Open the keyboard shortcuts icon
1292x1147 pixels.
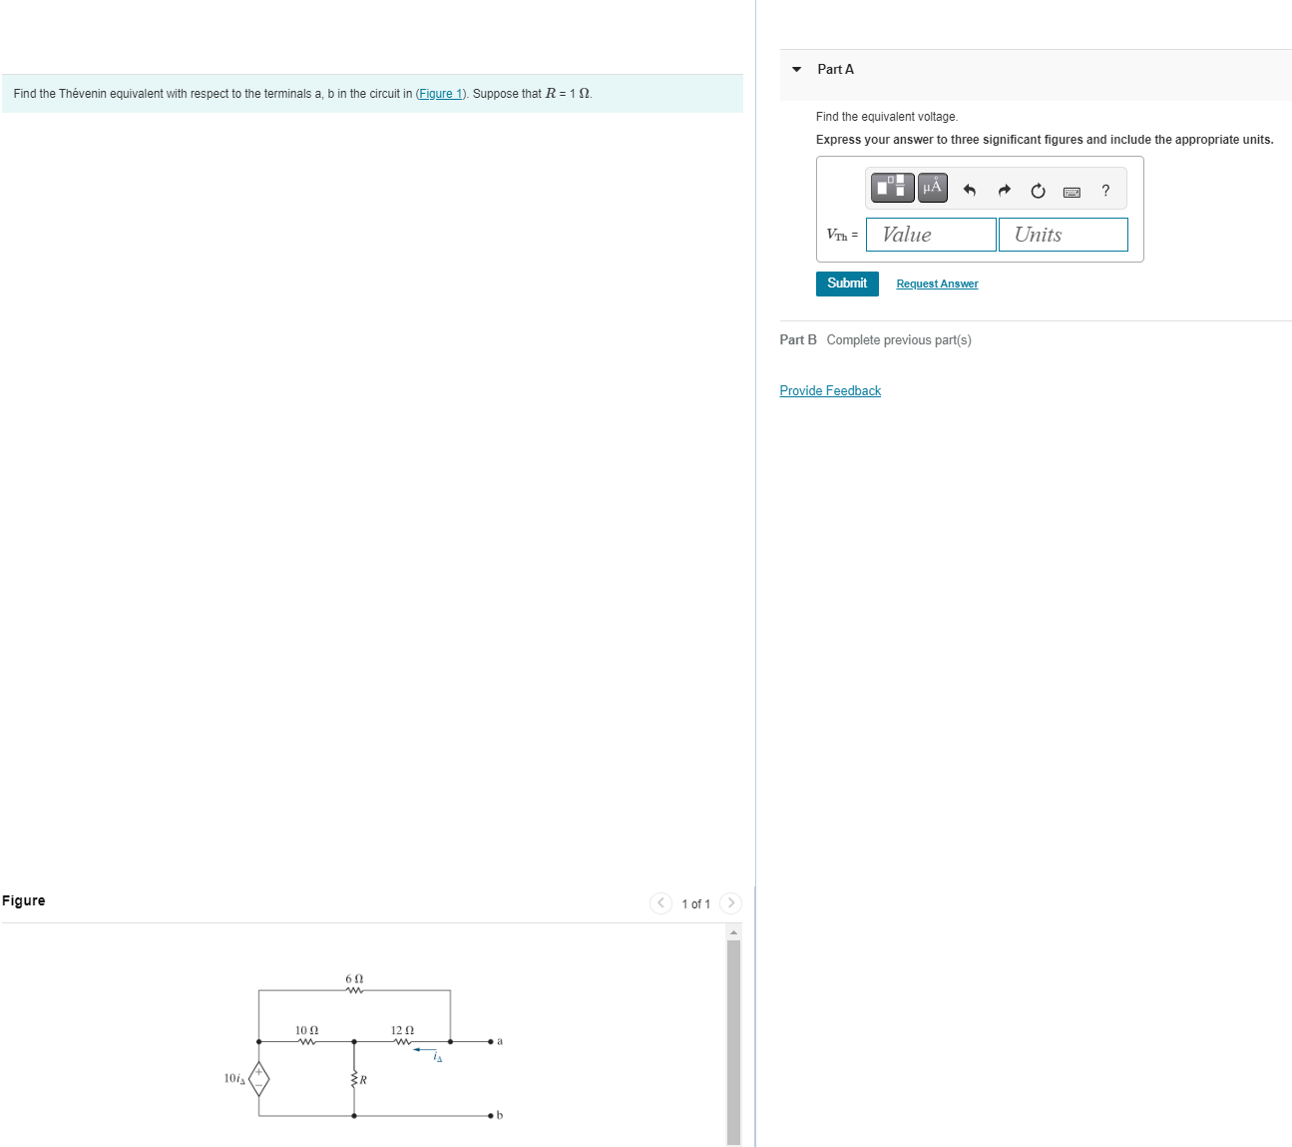pos(1072,192)
